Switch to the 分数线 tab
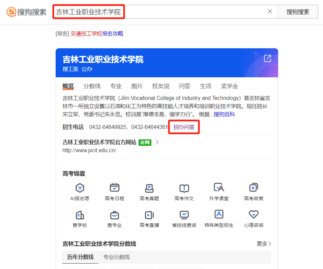This screenshot has width=323, height=269. [92, 86]
